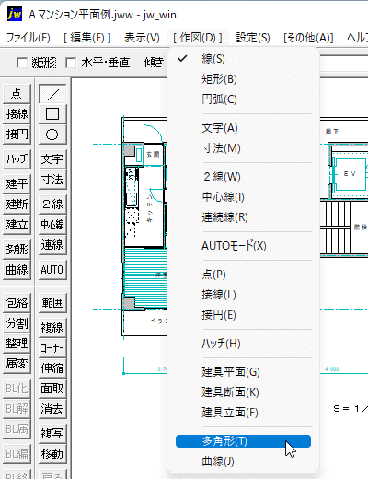Choose 接線(L) from the 作図 menu
The width and height of the screenshot is (368, 479).
[243, 295]
